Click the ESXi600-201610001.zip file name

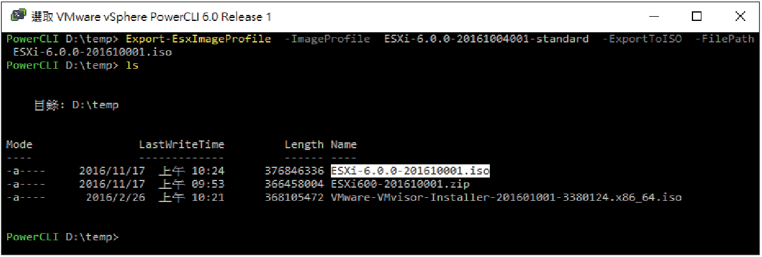(x=400, y=184)
